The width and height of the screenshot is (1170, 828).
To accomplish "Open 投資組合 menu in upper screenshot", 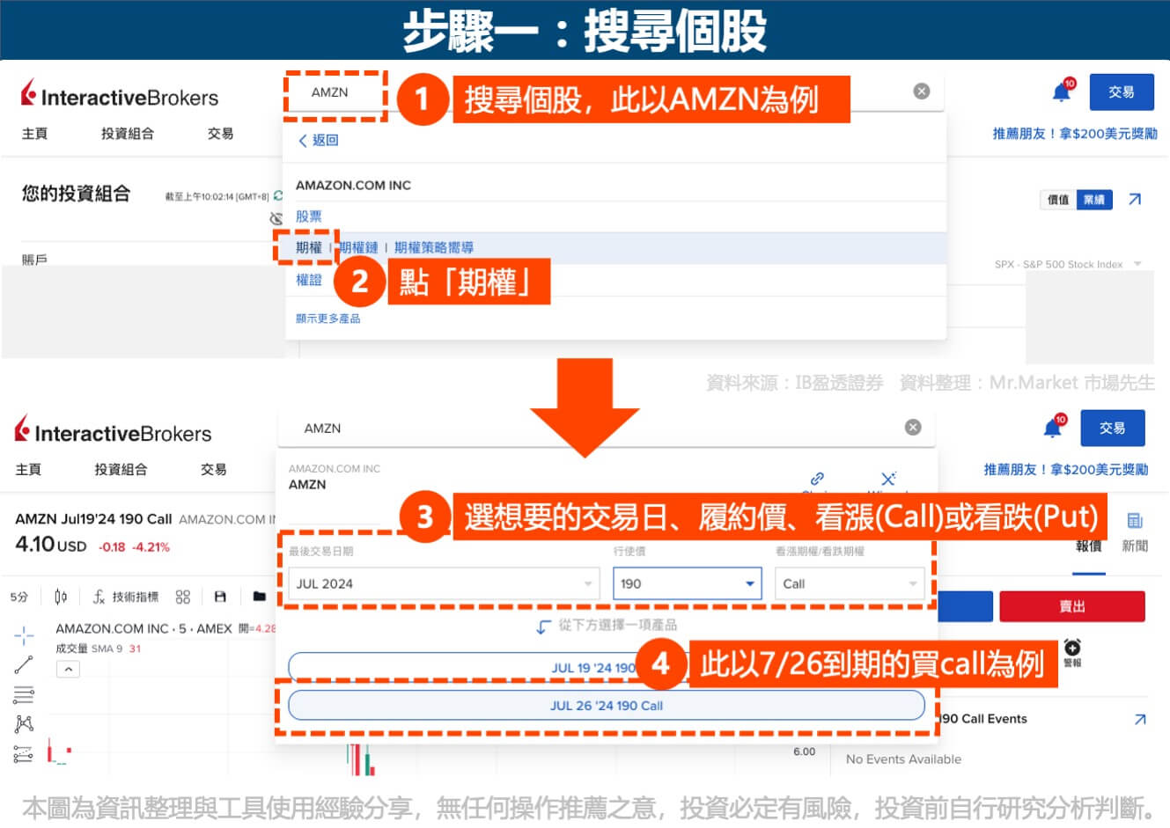I will tap(128, 133).
